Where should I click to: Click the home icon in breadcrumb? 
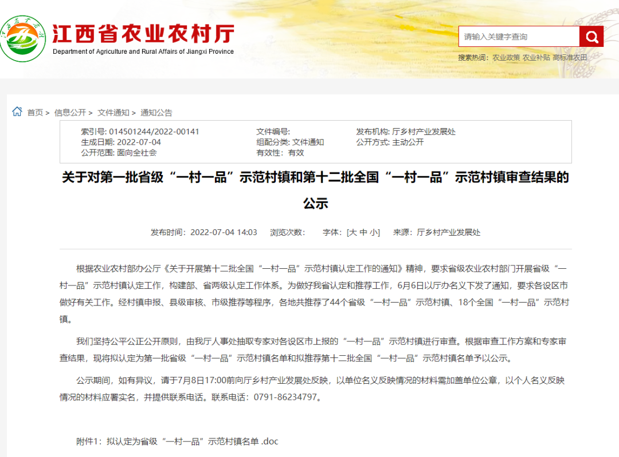[x=17, y=112]
